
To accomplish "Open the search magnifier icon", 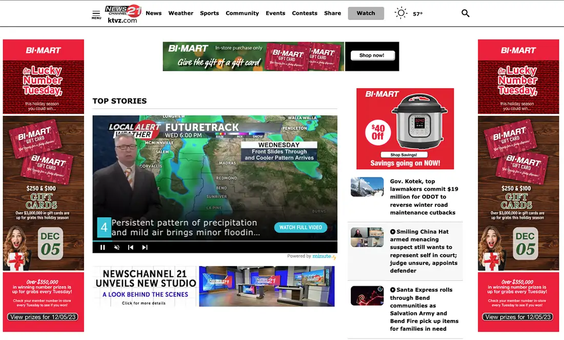I will click(x=465, y=13).
